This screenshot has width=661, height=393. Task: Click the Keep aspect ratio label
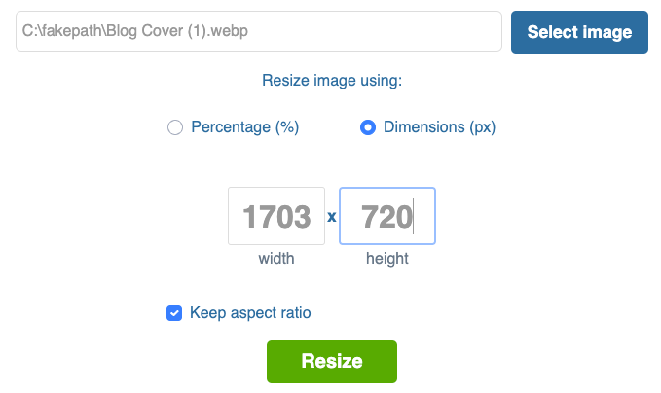pos(250,313)
